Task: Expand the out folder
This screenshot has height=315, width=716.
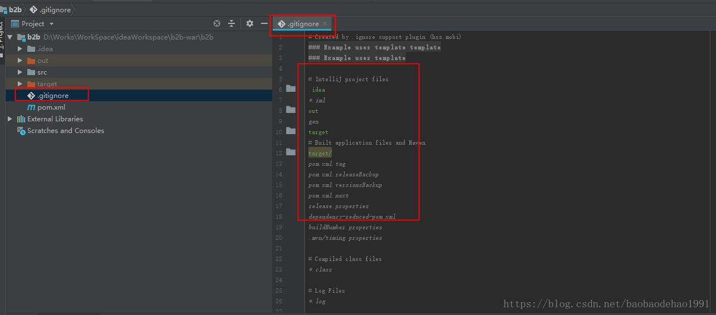Action: point(21,61)
